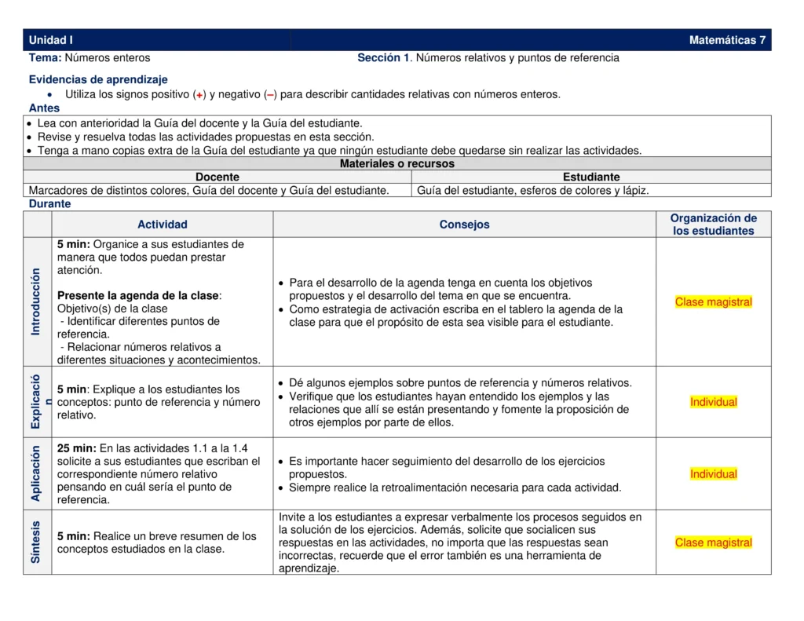Select the Matemáticas 7 title label
This screenshot has height=621, width=804.
726,39
